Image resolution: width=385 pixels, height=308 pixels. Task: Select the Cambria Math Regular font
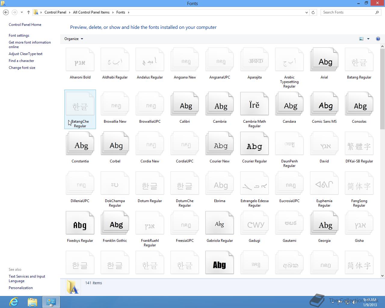click(254, 104)
